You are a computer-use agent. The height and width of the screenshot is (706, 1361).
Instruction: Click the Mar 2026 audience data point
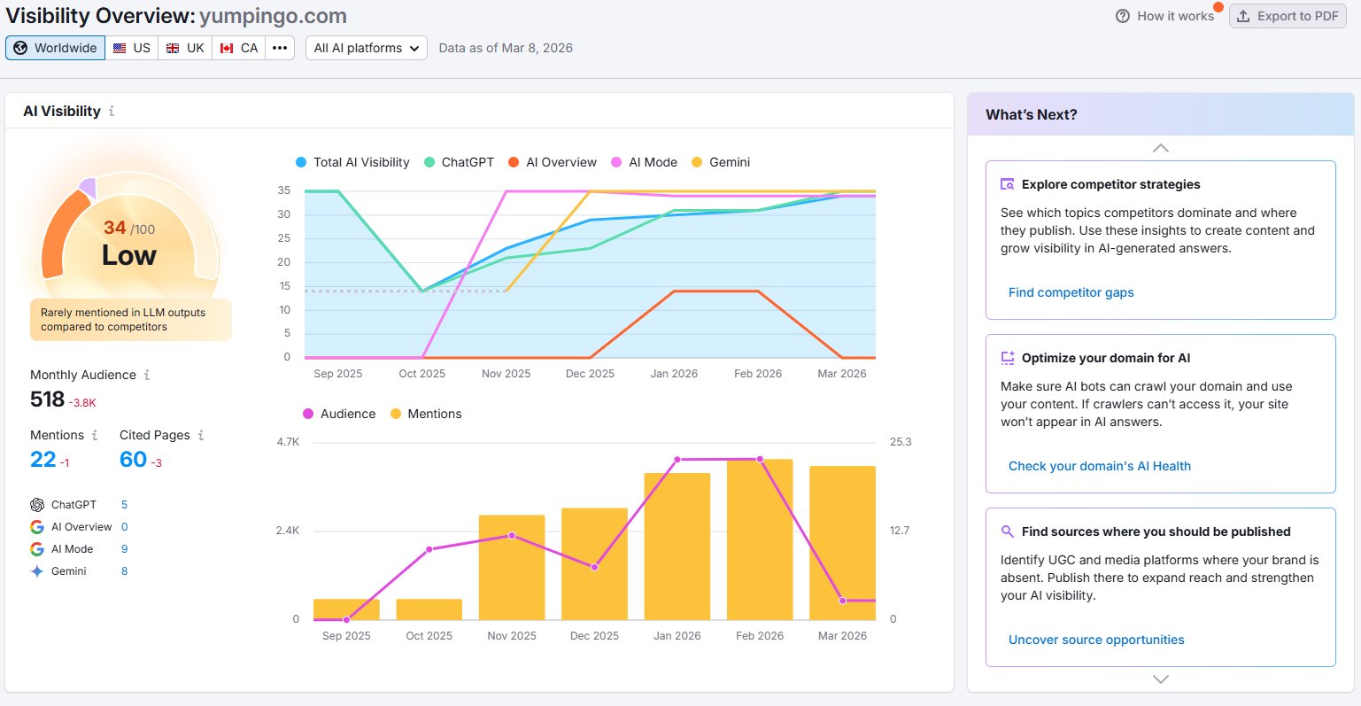point(842,601)
